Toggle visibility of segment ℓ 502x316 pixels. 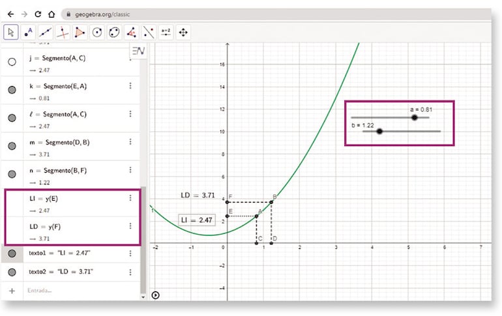(x=12, y=118)
